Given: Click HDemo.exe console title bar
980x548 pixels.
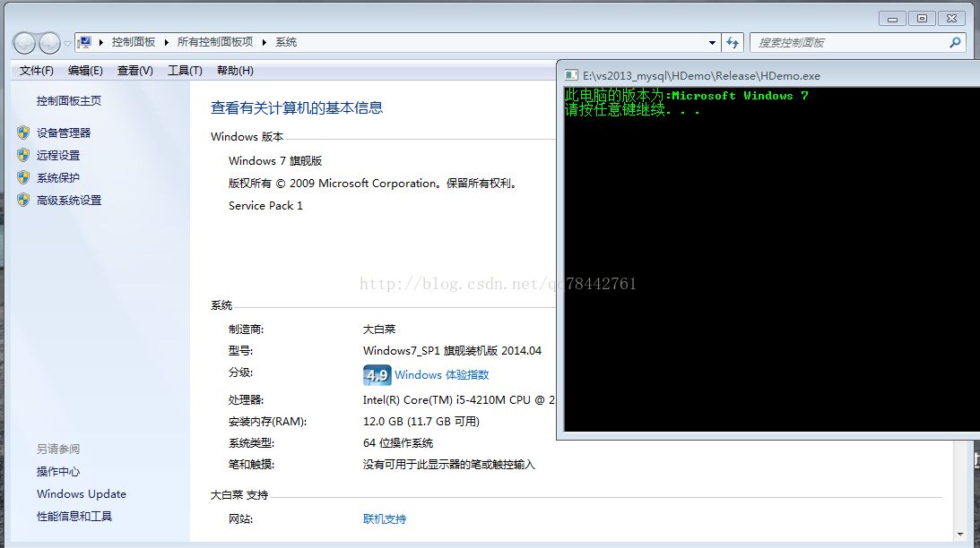Looking at the screenshot, I should pos(768,75).
